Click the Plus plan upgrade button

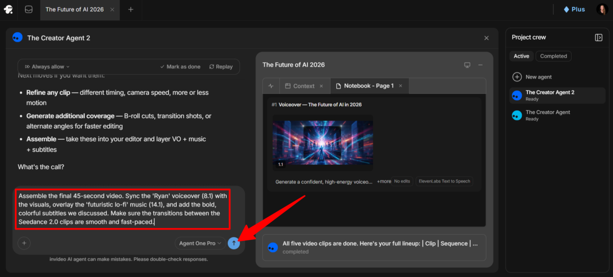(574, 9)
